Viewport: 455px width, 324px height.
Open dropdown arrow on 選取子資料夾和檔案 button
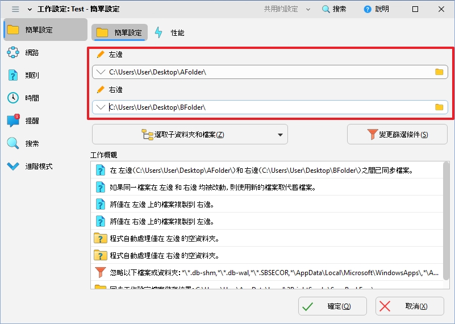[280, 135]
